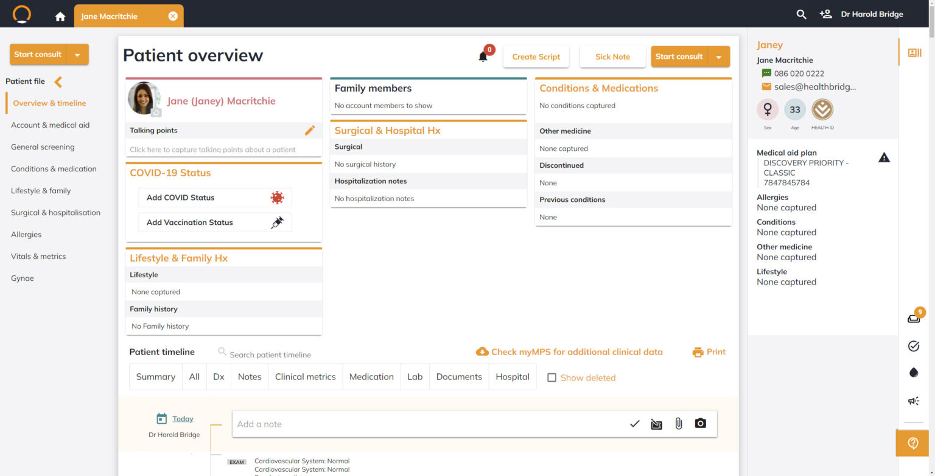Open the Documents timeline tab
935x476 pixels.
(458, 376)
